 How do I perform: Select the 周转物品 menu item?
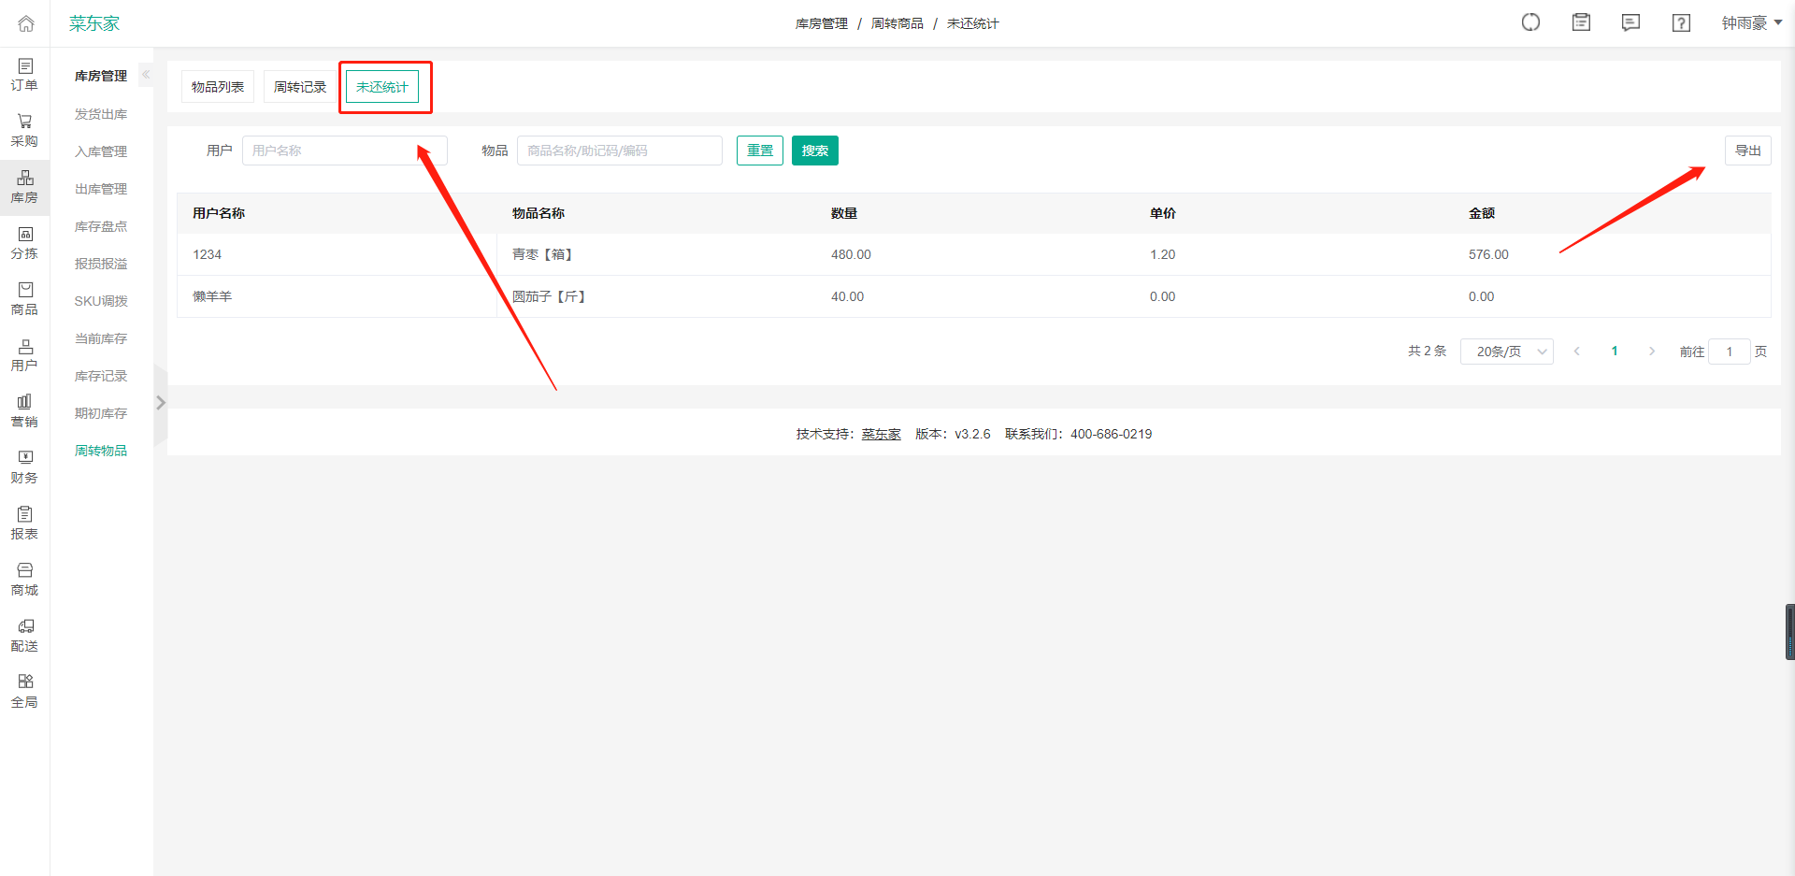(x=100, y=450)
